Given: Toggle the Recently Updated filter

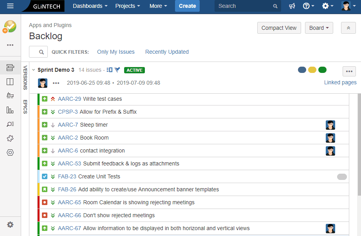Looking at the screenshot, I should [167, 52].
